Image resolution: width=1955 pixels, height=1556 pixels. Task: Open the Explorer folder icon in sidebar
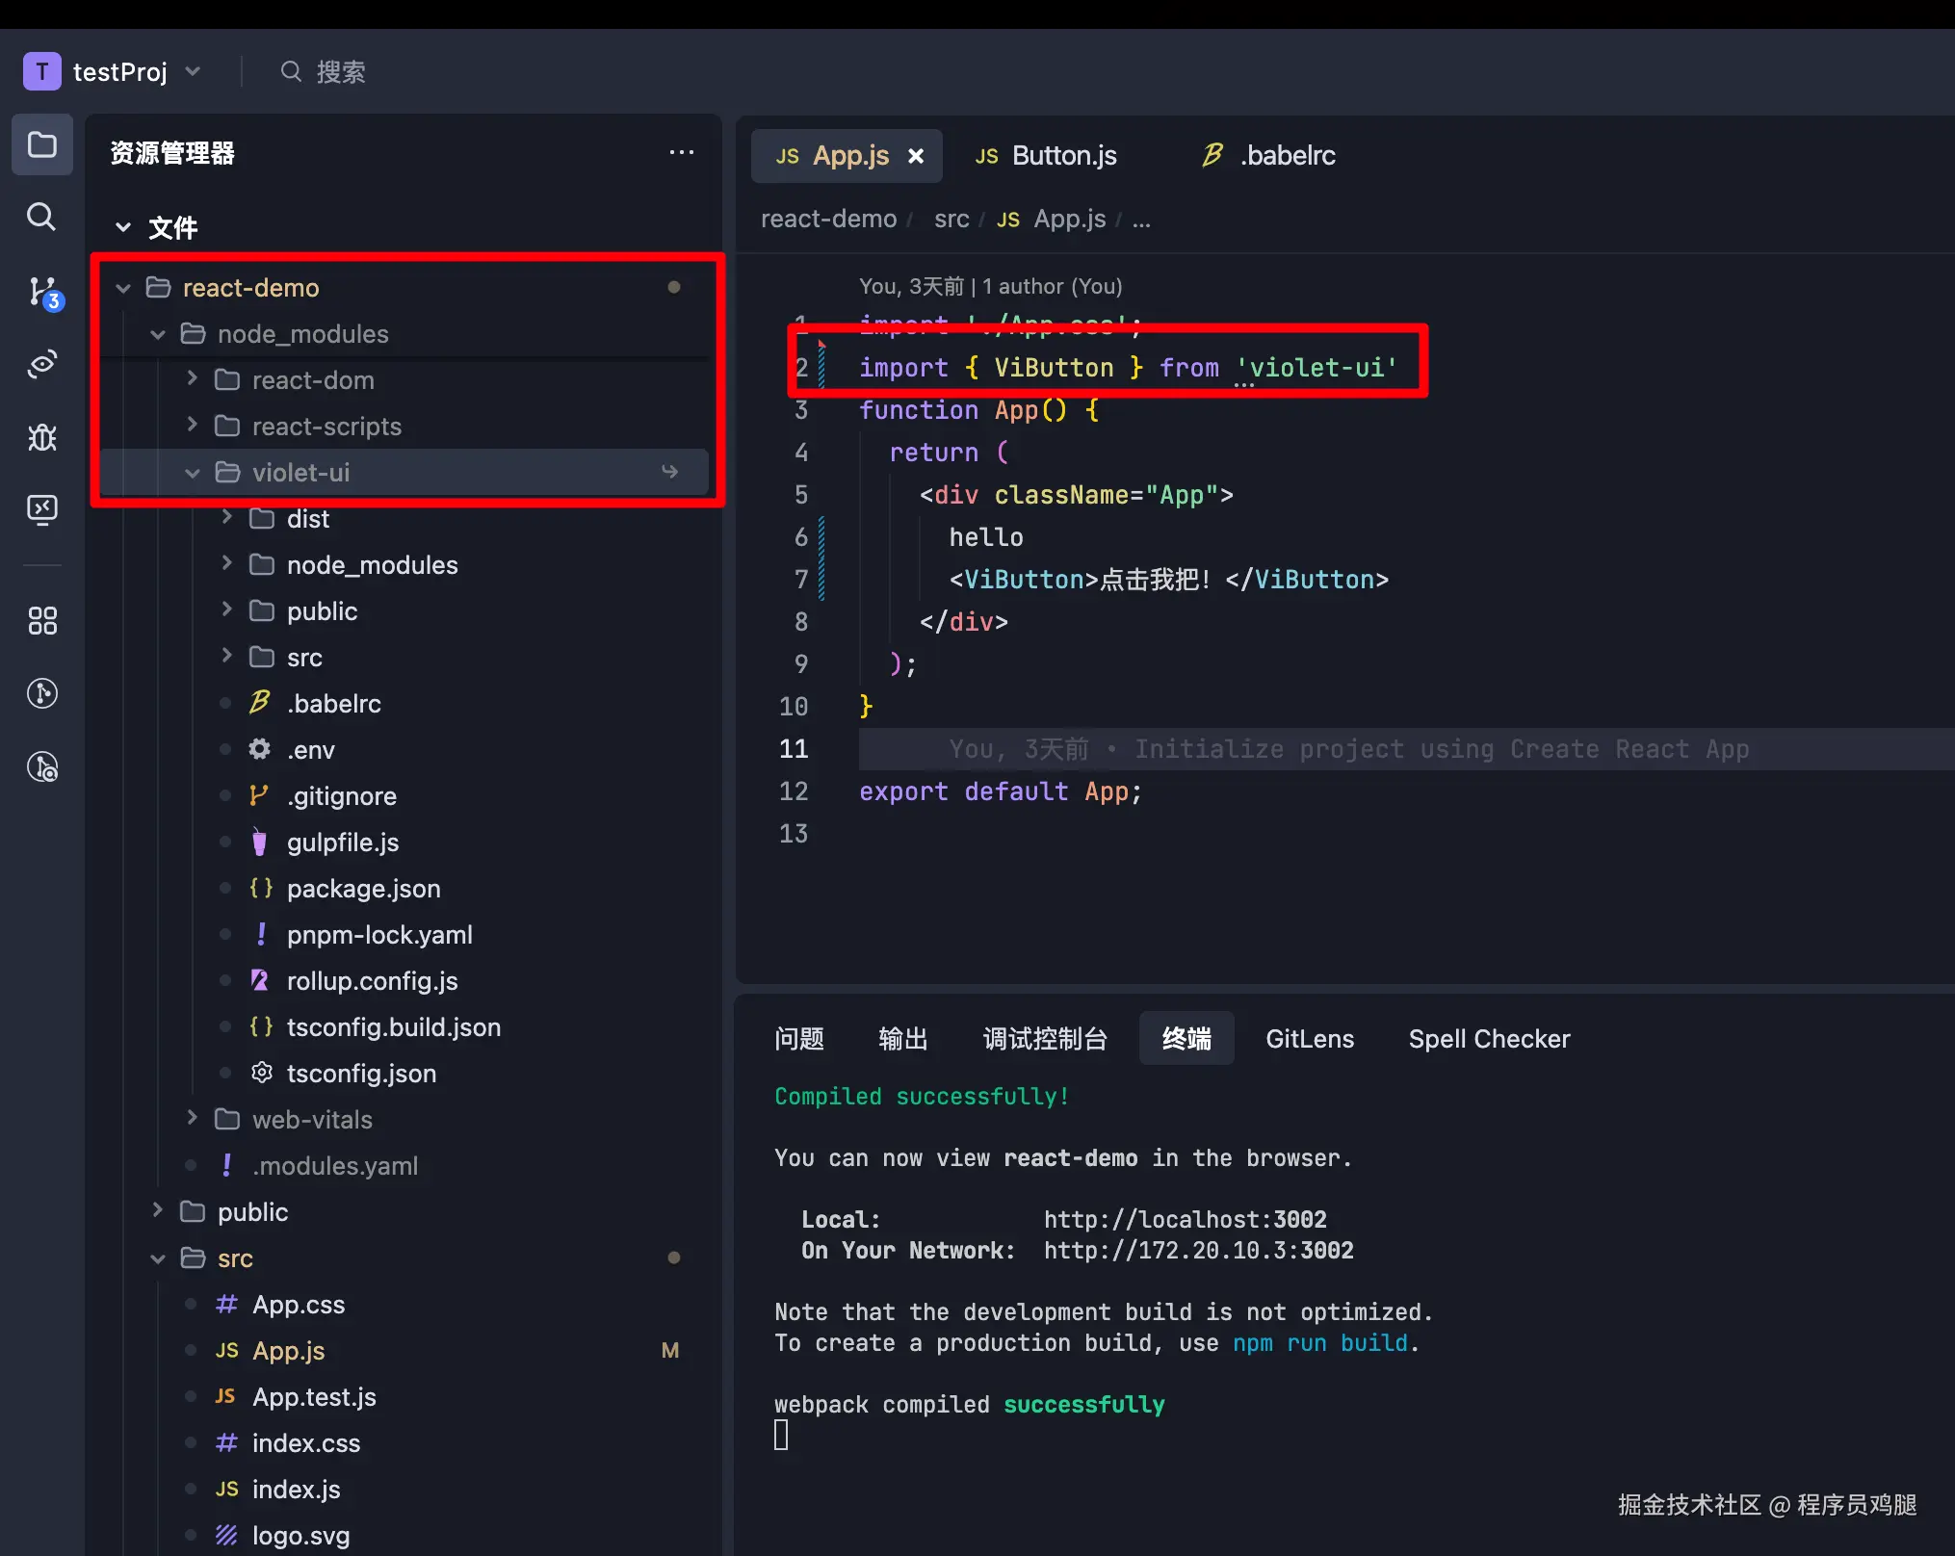[41, 144]
